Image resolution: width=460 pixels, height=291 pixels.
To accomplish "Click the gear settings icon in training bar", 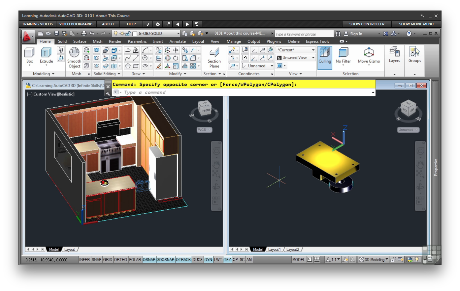I will click(158, 24).
